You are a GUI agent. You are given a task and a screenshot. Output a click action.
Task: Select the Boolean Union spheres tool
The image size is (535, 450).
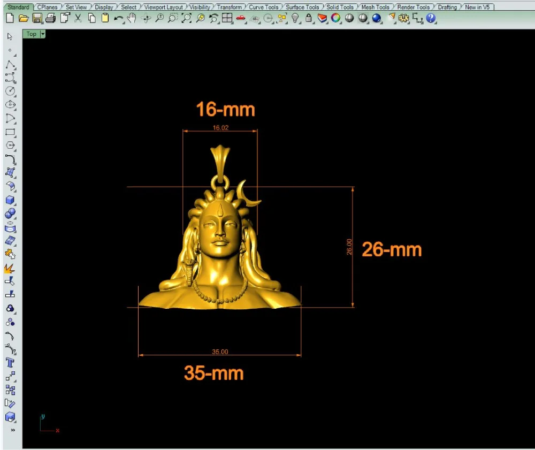pos(10,213)
